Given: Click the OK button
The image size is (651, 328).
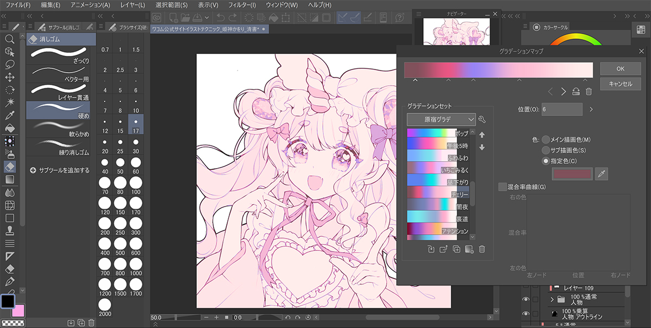Looking at the screenshot, I should click(620, 69).
